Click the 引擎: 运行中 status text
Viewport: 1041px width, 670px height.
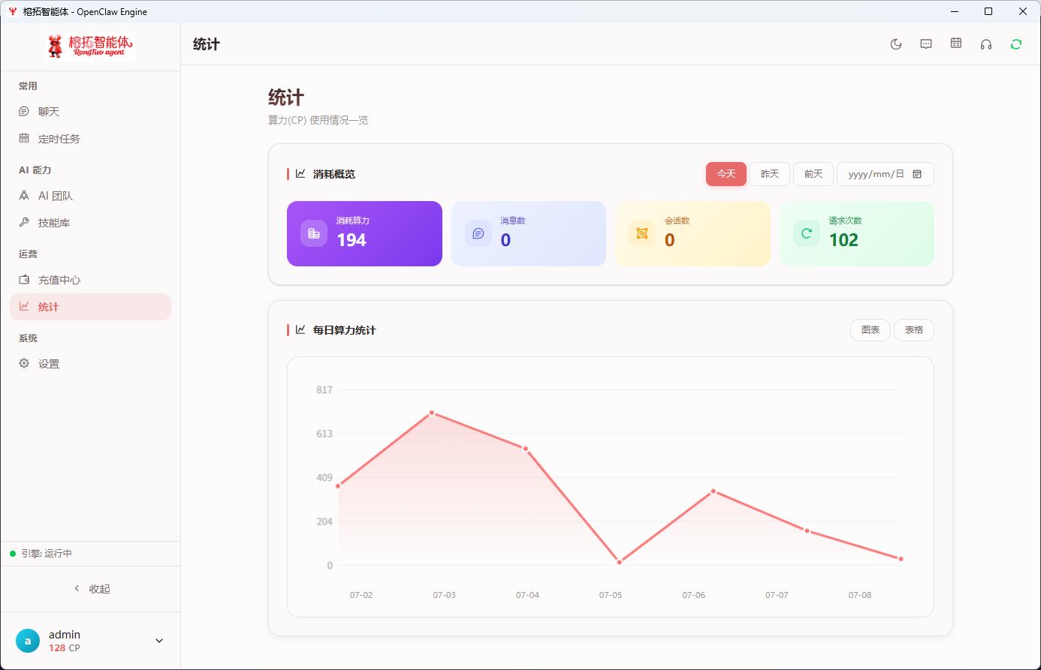point(47,554)
